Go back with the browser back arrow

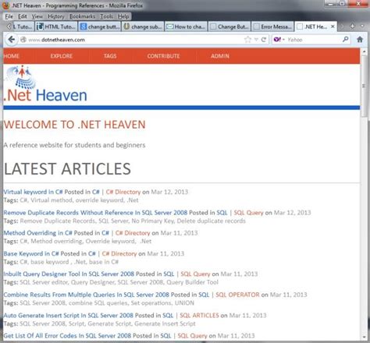(12, 40)
